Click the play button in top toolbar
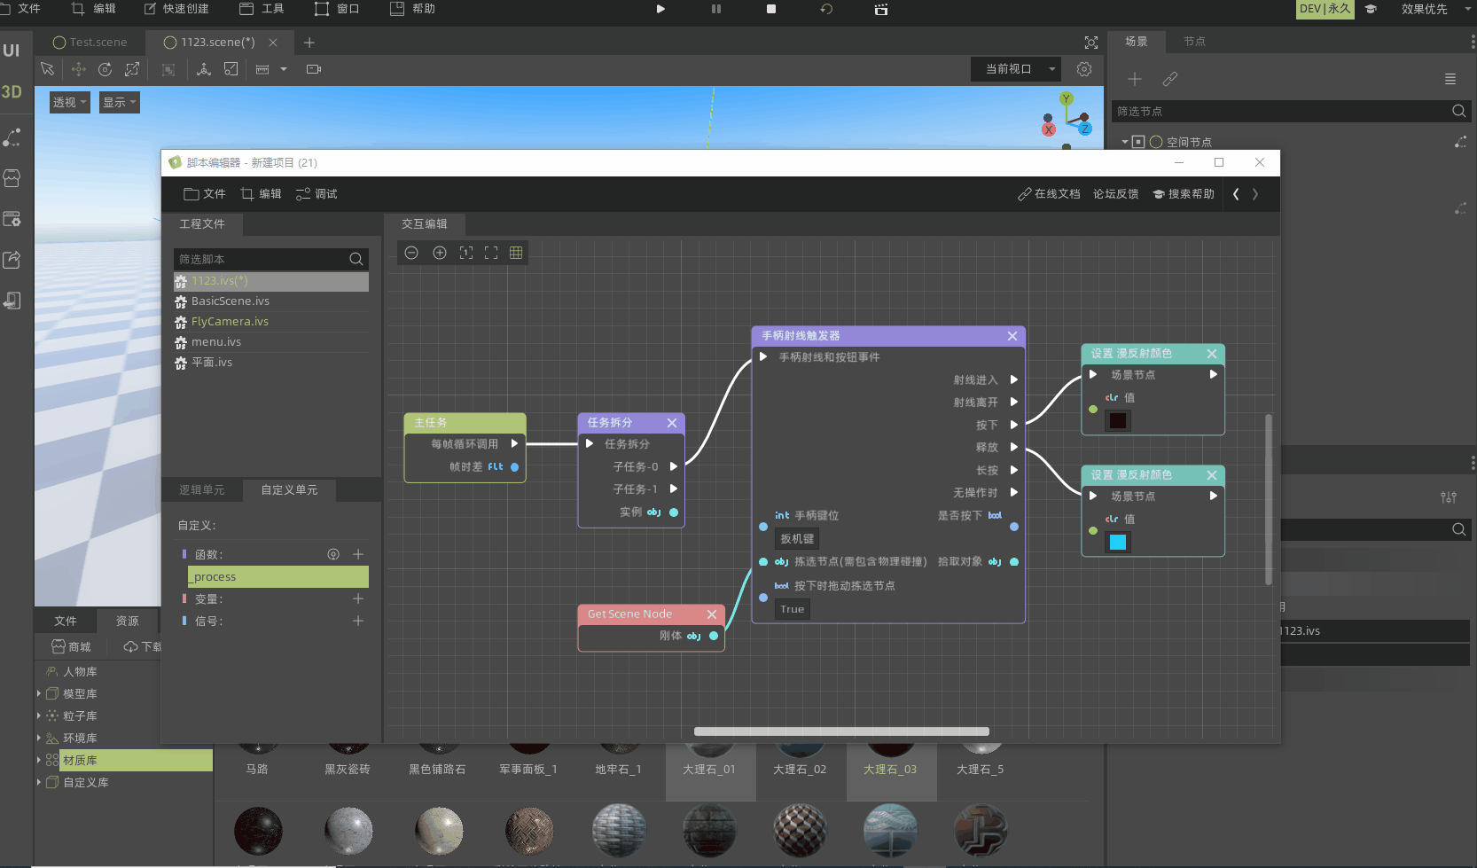 [x=660, y=9]
